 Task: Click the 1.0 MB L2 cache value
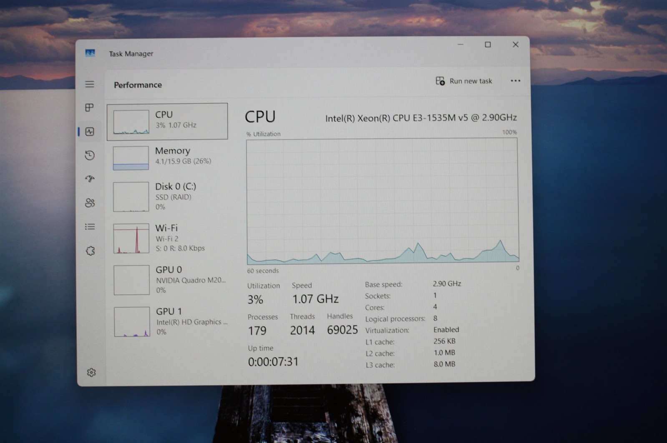click(x=444, y=353)
